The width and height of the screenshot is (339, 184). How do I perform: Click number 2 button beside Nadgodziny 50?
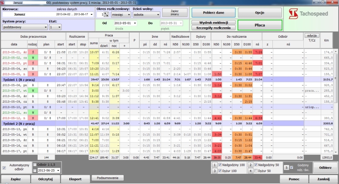[x=250, y=165]
